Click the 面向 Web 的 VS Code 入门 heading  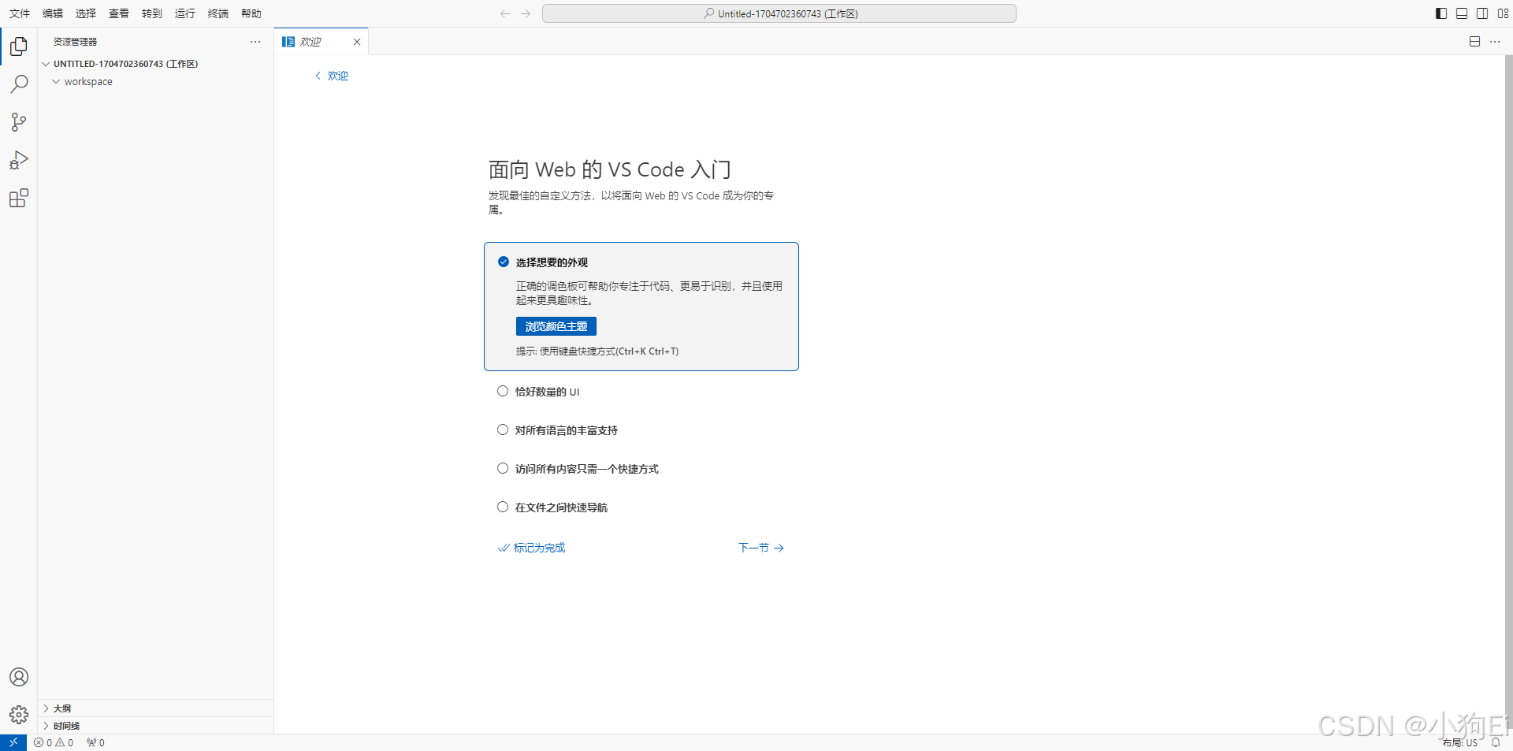pos(610,169)
